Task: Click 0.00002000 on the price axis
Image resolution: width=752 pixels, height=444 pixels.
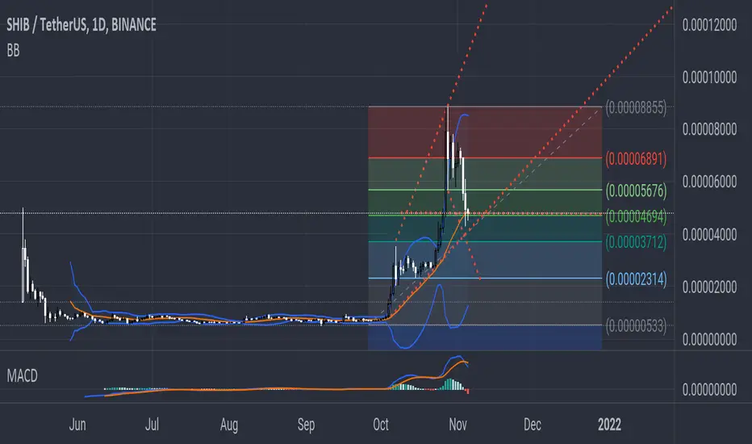Action: 709,287
